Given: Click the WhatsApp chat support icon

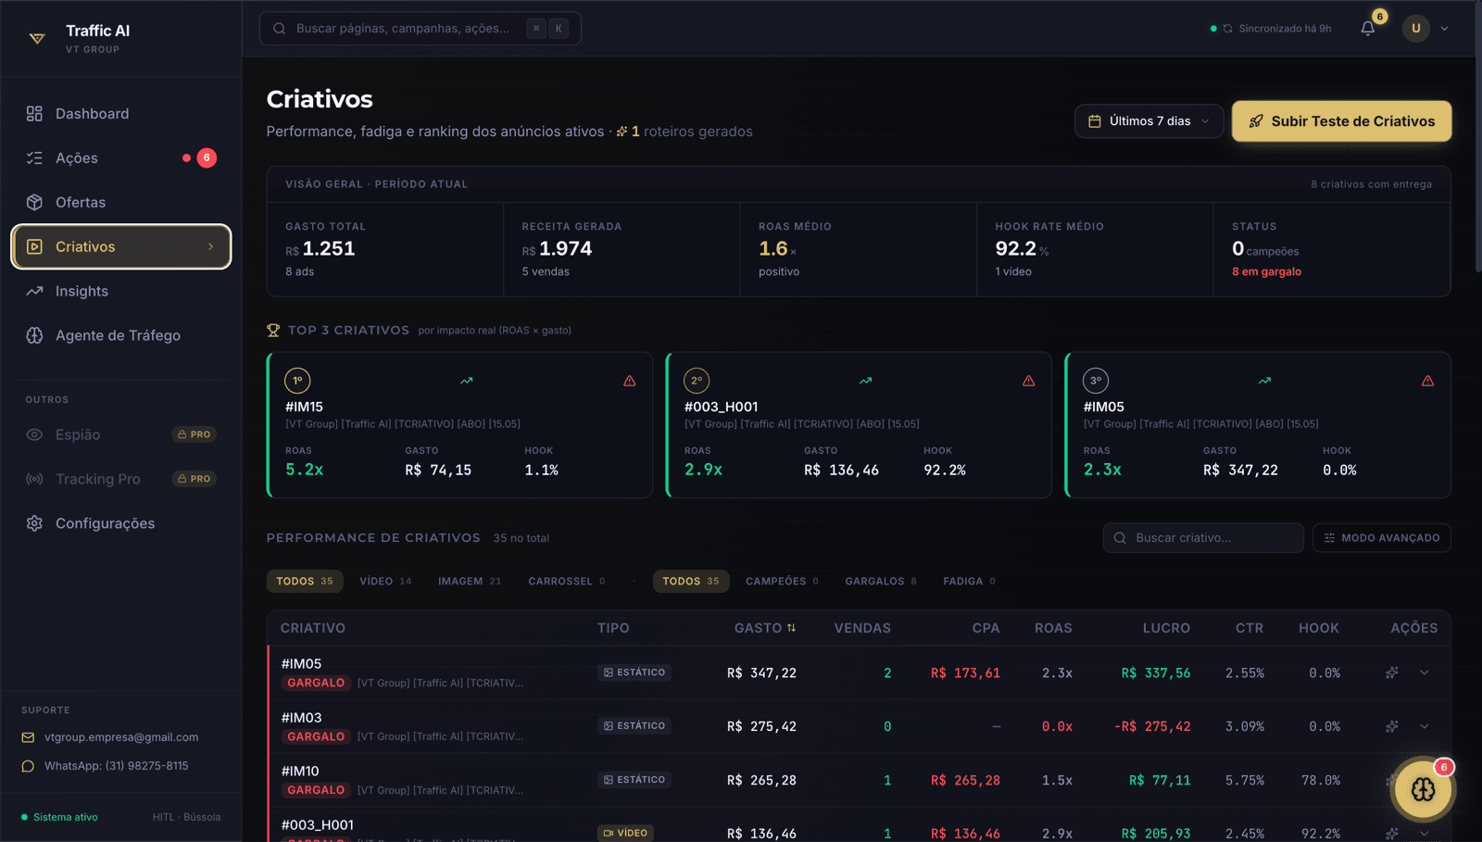Looking at the screenshot, I should [28, 766].
